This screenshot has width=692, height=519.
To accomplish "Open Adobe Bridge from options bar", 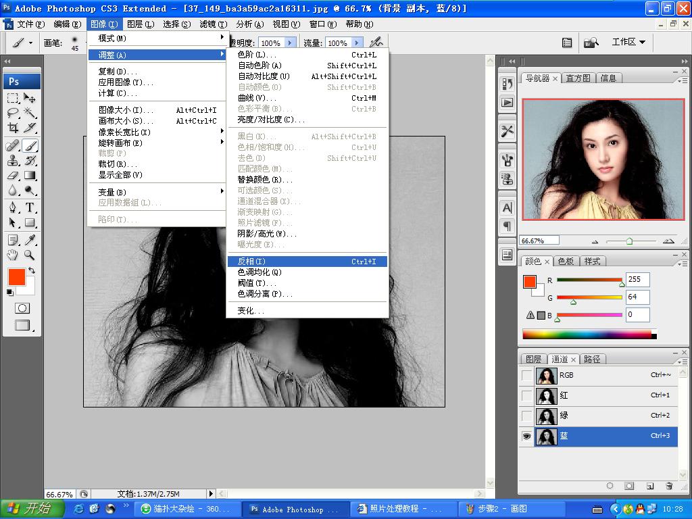I will tap(591, 43).
